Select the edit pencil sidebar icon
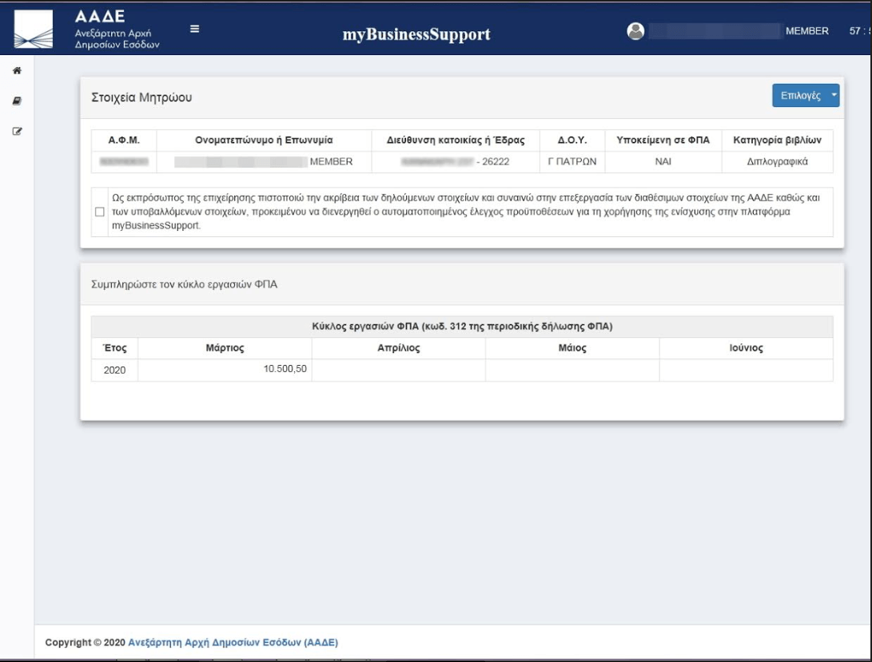The image size is (872, 662). [x=17, y=130]
